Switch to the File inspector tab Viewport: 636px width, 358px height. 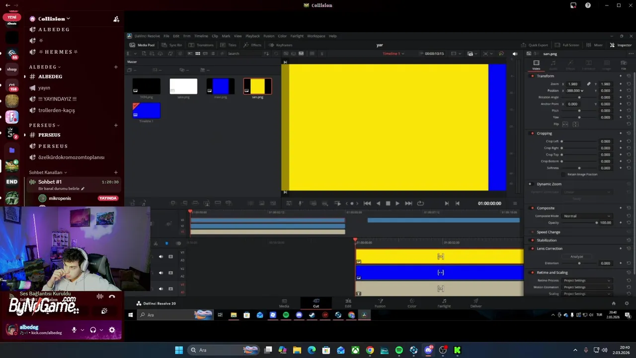pos(624,65)
